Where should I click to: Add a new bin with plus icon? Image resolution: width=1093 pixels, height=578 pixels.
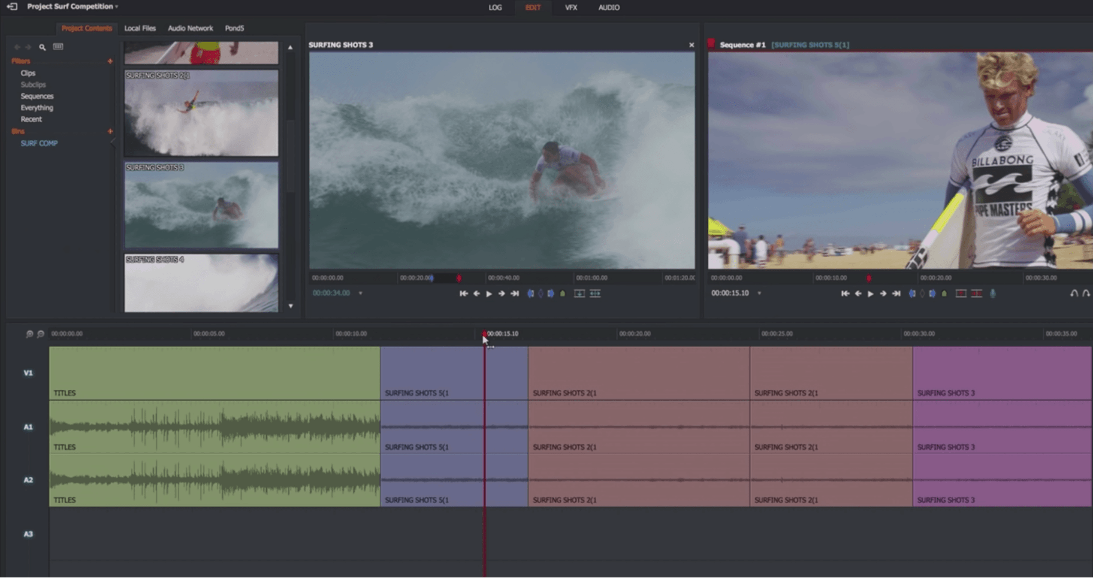click(x=110, y=131)
